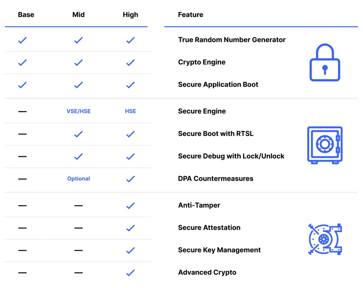Click Secure Debug with Lock/Unlock text

231,156
